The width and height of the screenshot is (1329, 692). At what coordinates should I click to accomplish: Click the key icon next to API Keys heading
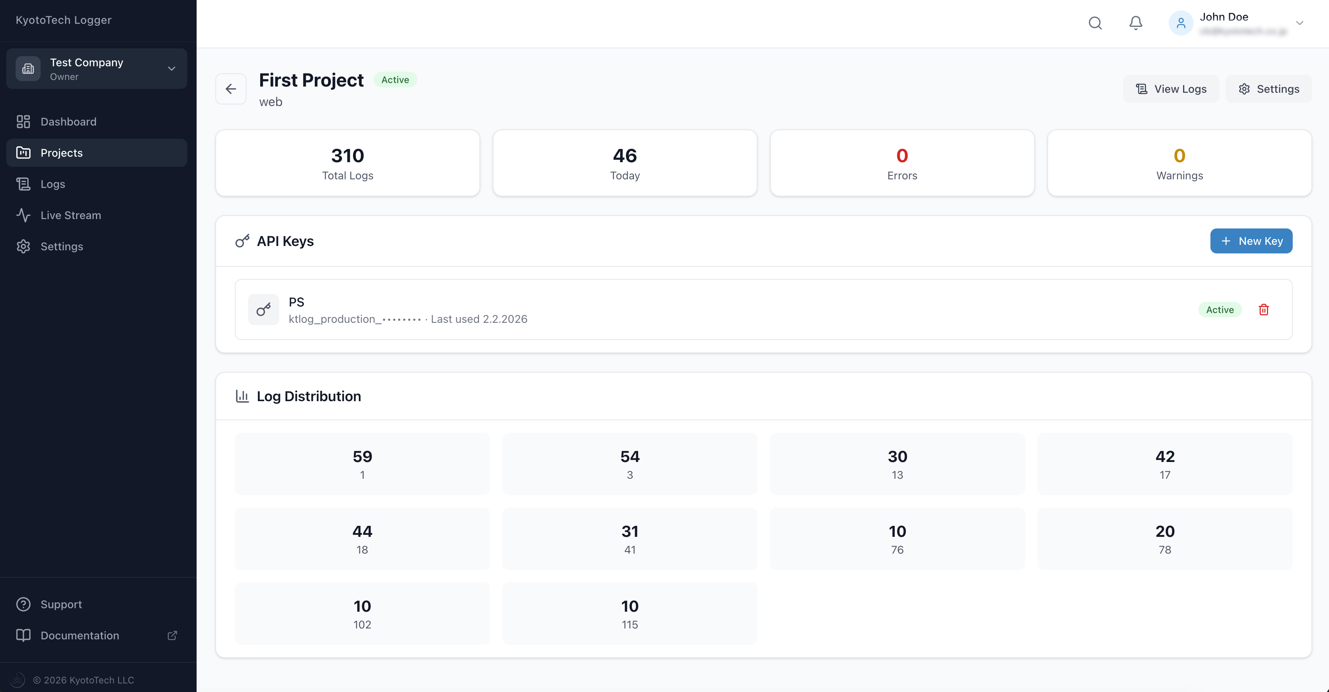coord(243,240)
